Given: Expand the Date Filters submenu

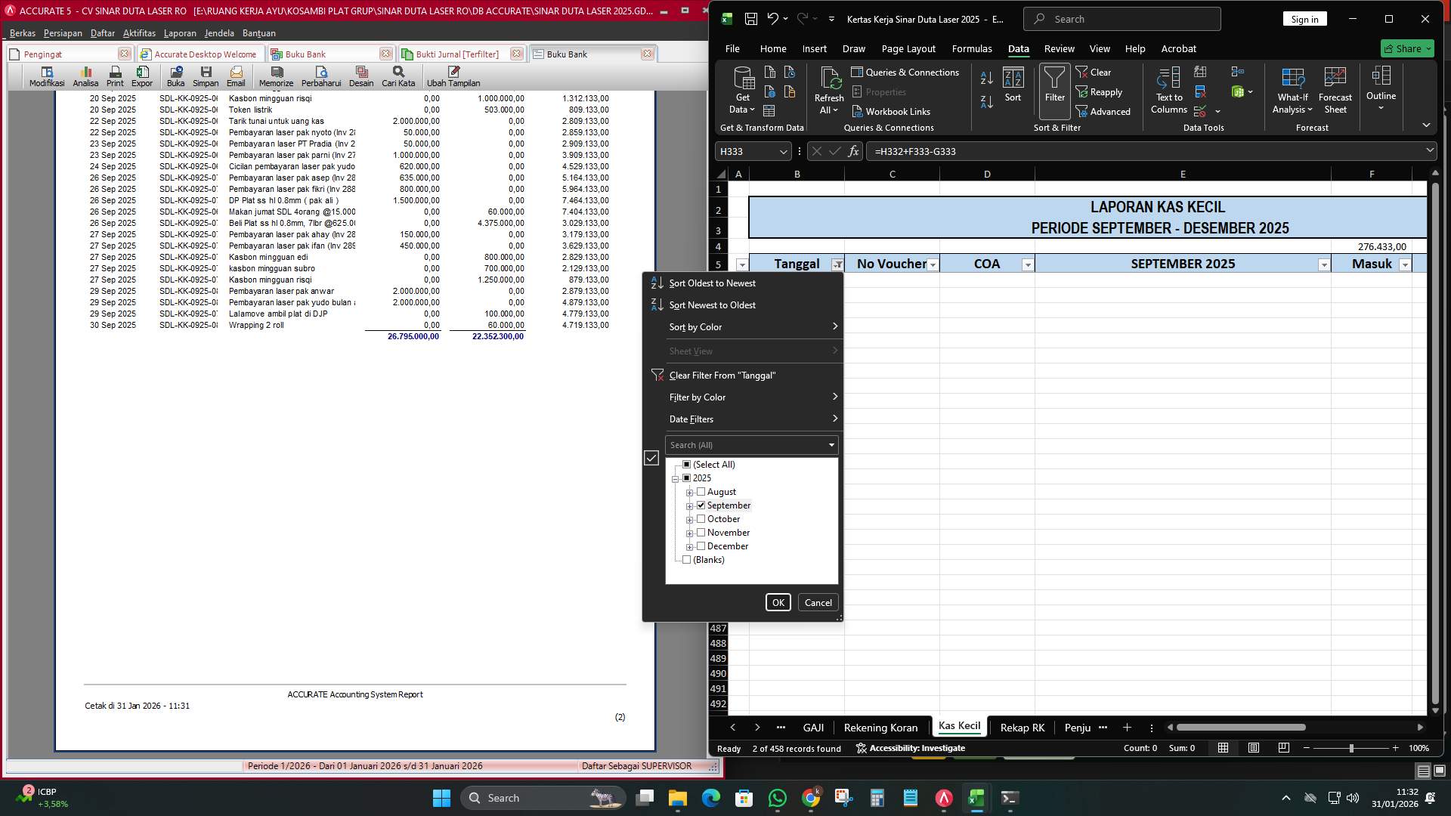Looking at the screenshot, I should pyautogui.click(x=751, y=419).
